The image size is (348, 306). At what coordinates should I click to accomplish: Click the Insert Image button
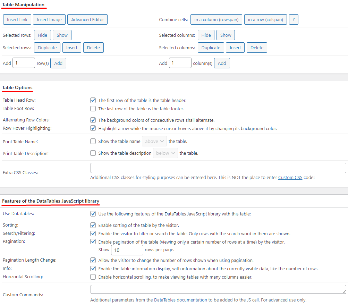point(49,19)
